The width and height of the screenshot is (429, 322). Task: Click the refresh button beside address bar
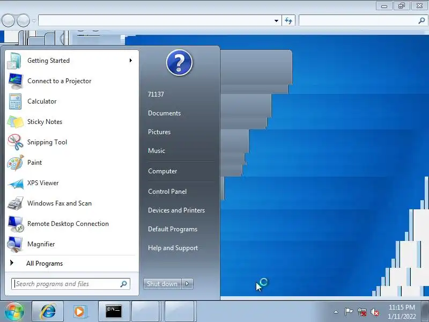coord(289,20)
